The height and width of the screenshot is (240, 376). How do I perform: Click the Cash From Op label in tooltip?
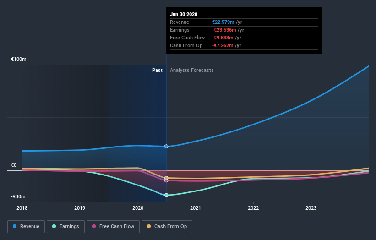[x=186, y=45]
